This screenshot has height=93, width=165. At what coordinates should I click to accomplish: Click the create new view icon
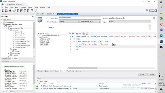tap(21, 10)
